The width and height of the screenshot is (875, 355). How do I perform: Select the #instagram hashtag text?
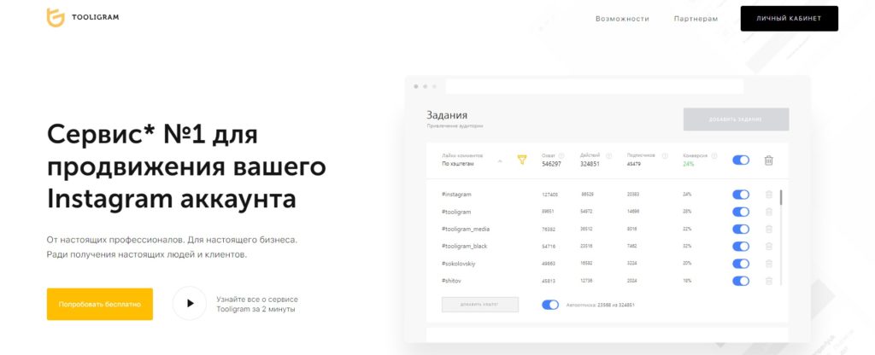click(456, 195)
